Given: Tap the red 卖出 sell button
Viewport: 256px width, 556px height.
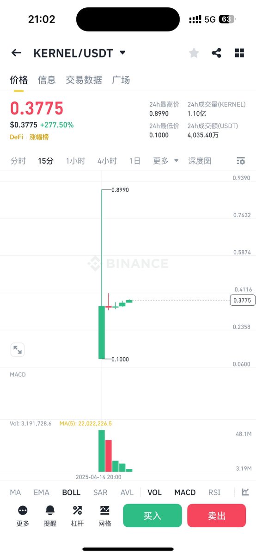Looking at the screenshot, I should pos(216,516).
